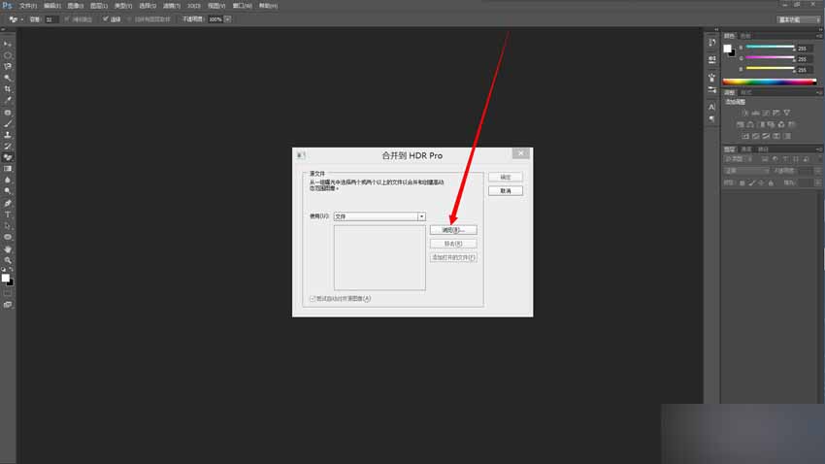Open the Use dropdown in HDR dialog

pos(421,216)
